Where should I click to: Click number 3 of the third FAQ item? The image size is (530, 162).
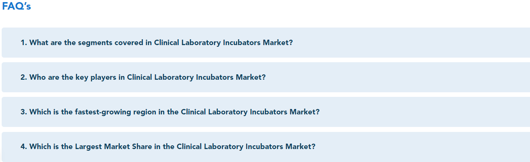tap(23, 112)
